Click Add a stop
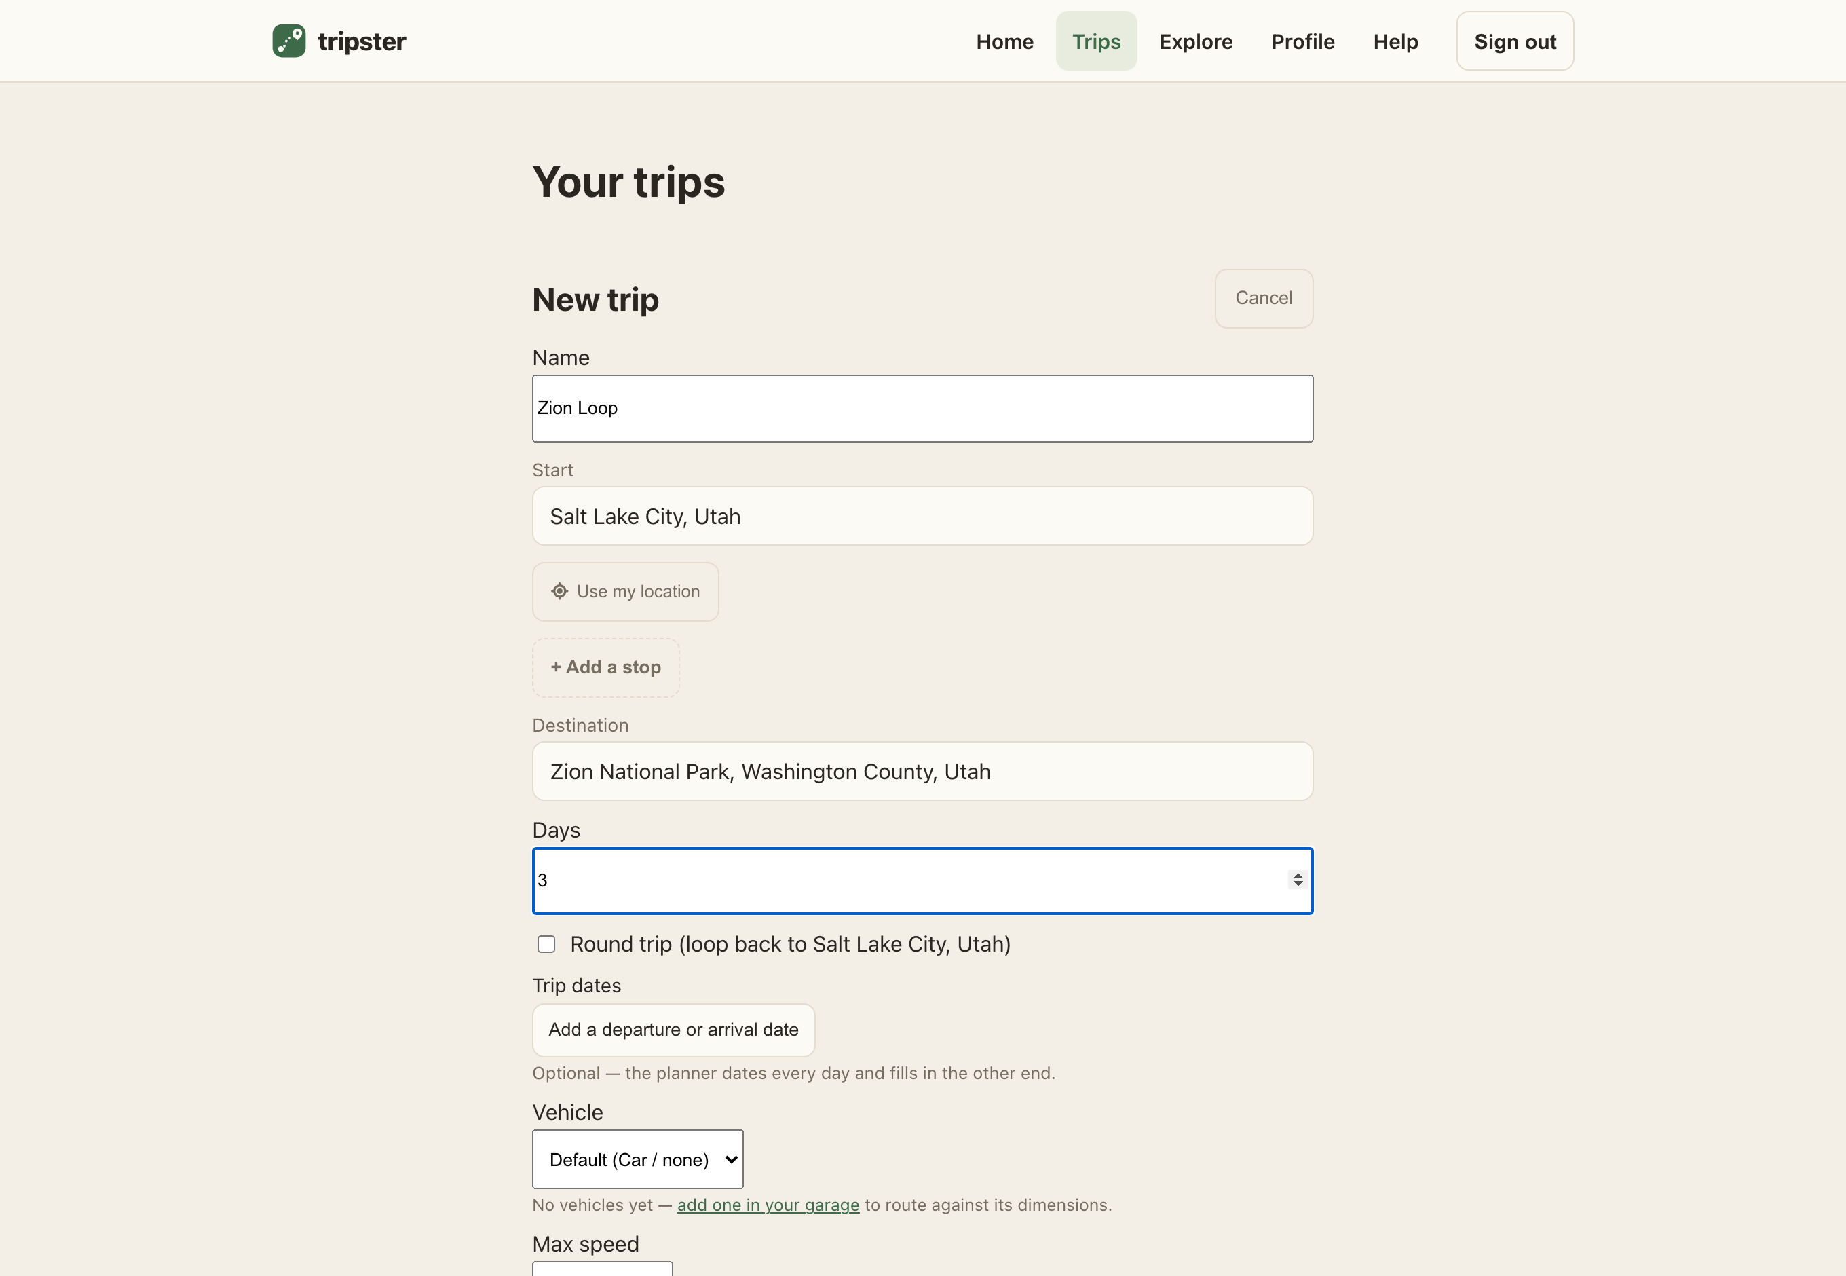1846x1276 pixels. point(605,667)
